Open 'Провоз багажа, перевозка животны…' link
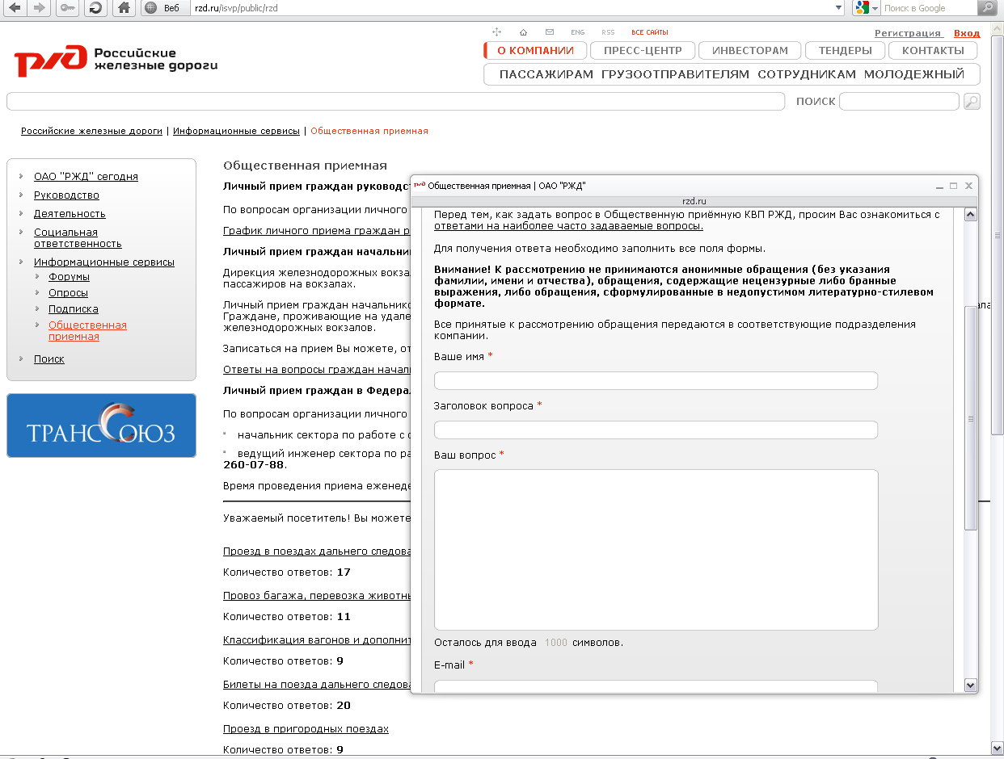Viewport: 1004px width, 759px height. (x=317, y=594)
